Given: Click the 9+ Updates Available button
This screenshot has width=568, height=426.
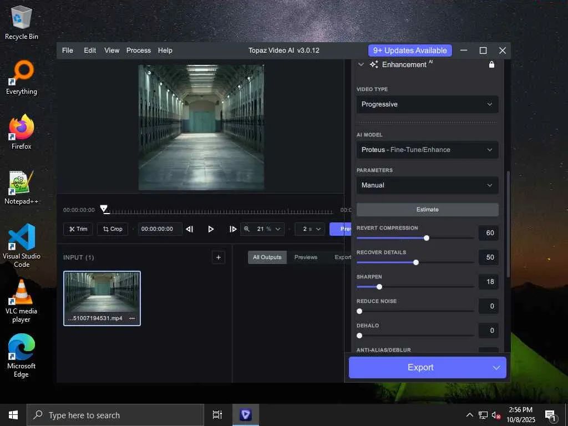Looking at the screenshot, I should (410, 50).
